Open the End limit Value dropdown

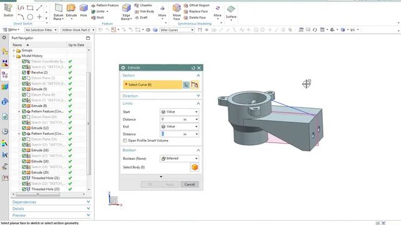coord(179,126)
